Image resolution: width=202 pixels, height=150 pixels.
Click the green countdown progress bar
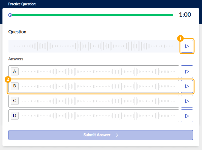pyautogui.click(x=92, y=15)
